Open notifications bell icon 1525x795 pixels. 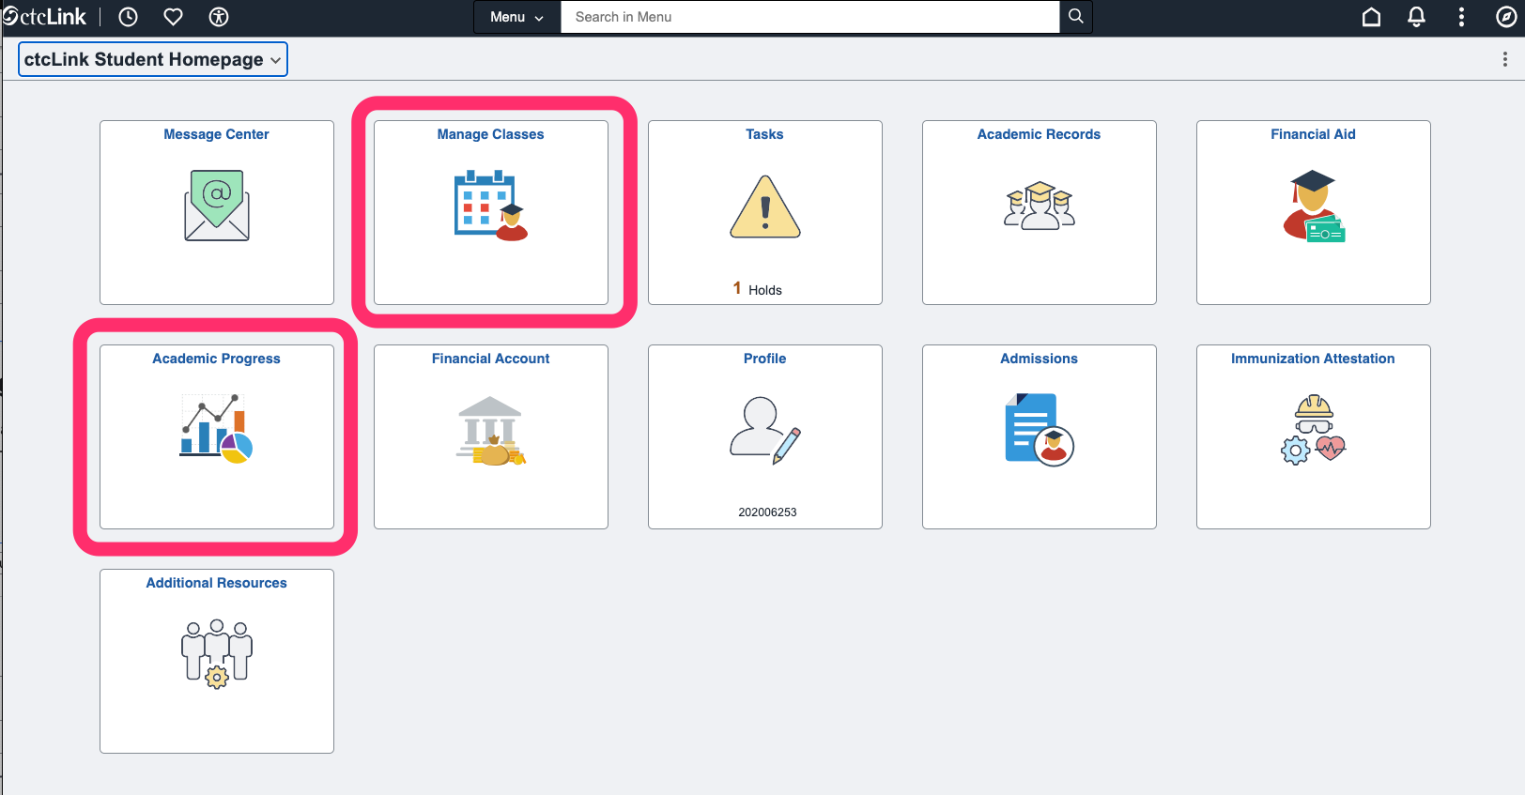point(1416,17)
